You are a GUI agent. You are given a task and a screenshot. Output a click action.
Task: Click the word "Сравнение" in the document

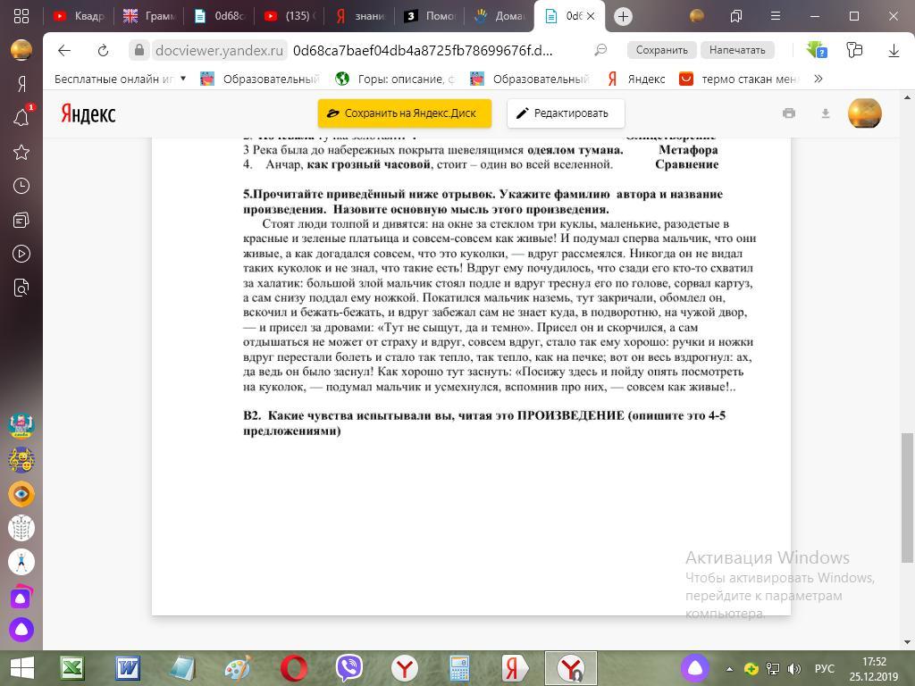click(686, 164)
